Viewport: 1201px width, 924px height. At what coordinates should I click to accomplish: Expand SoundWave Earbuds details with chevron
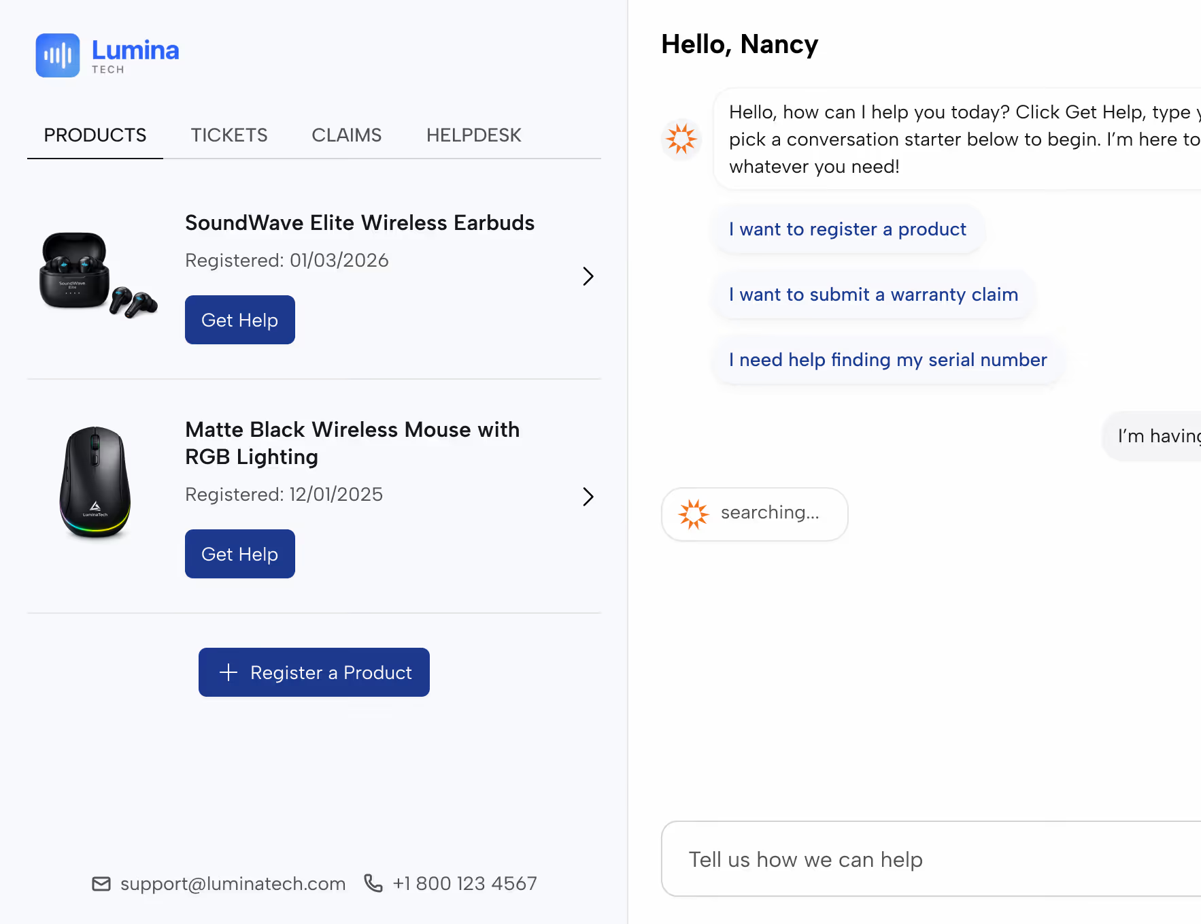click(588, 276)
